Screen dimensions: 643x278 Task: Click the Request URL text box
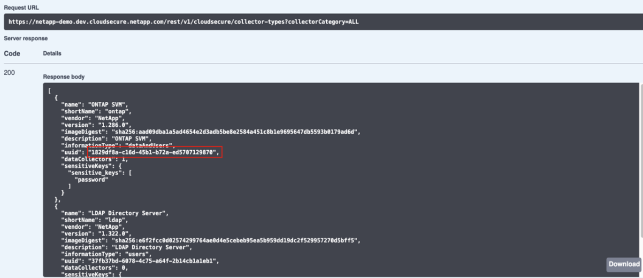pyautogui.click(x=321, y=22)
